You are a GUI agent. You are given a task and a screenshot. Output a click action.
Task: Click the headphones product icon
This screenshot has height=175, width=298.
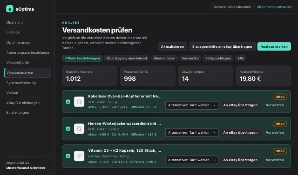pos(79,102)
